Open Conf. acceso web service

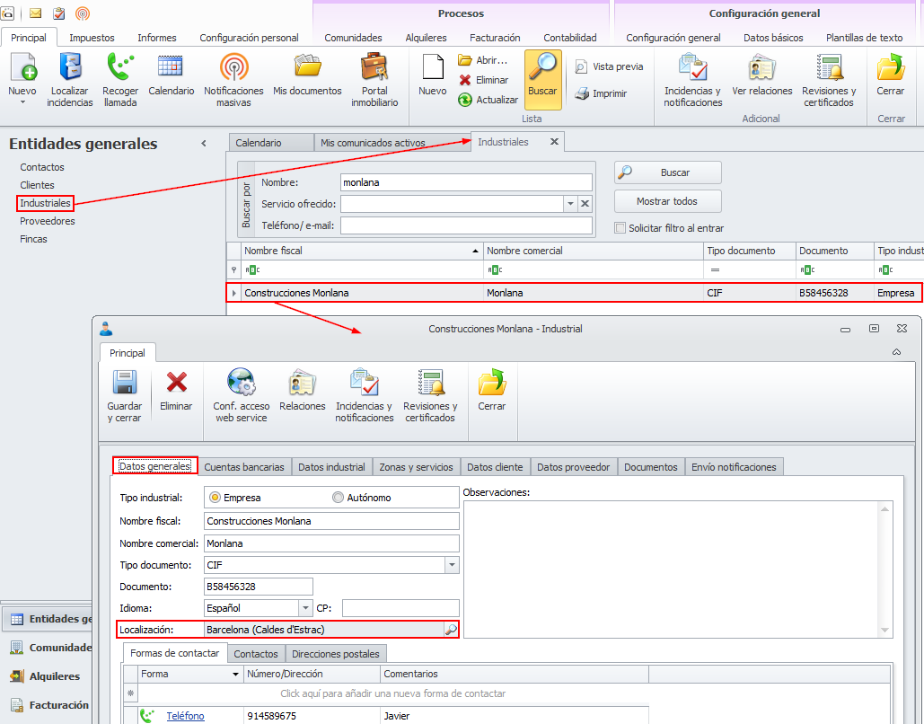tap(241, 384)
